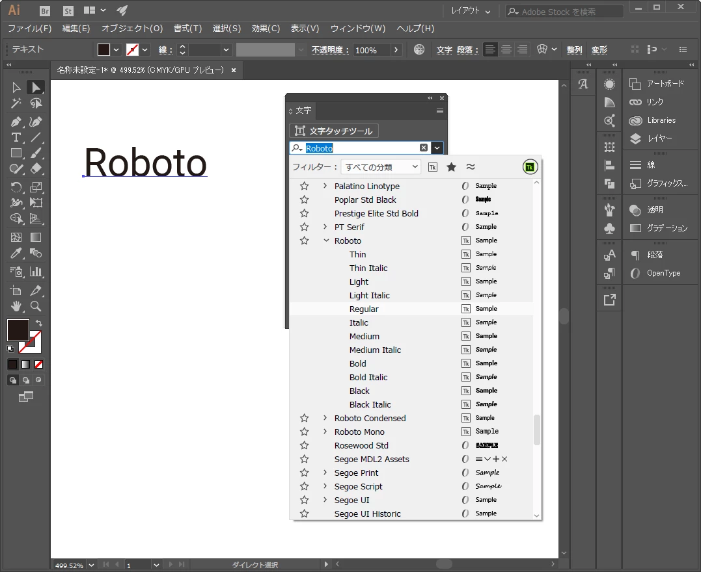The height and width of the screenshot is (572, 701).
Task: Select the Pen tool
Action: [x=16, y=122]
